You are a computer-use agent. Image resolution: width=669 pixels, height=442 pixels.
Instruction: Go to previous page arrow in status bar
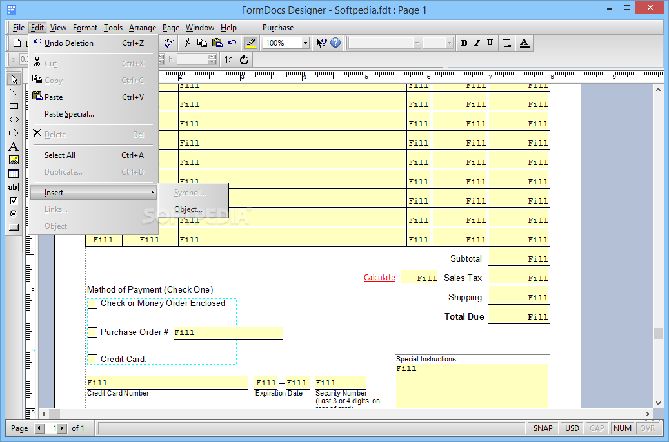(x=39, y=428)
